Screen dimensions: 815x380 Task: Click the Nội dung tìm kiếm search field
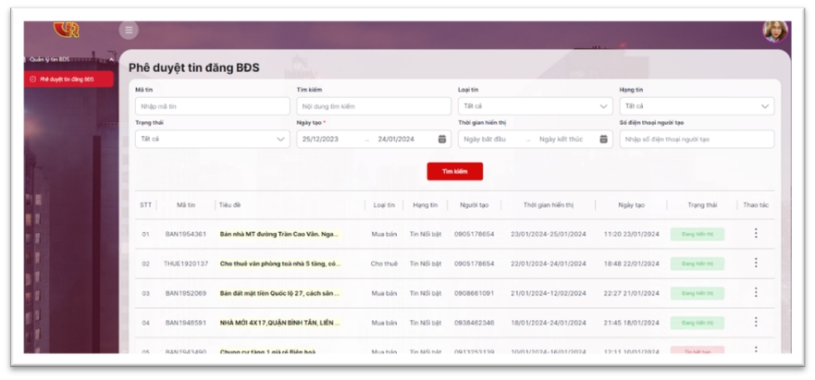(x=373, y=106)
